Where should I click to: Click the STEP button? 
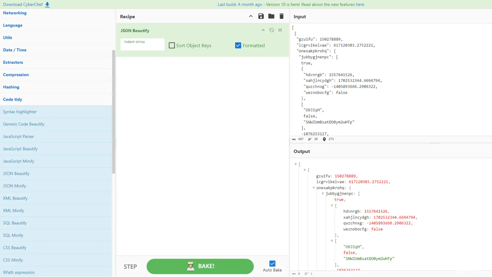(130, 267)
